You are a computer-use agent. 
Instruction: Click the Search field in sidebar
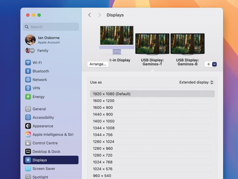tap(51, 27)
